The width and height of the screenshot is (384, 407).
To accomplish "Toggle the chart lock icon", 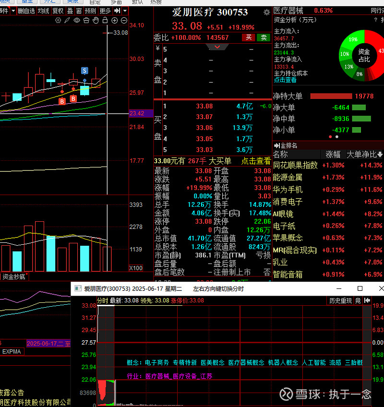I will 105,20.
